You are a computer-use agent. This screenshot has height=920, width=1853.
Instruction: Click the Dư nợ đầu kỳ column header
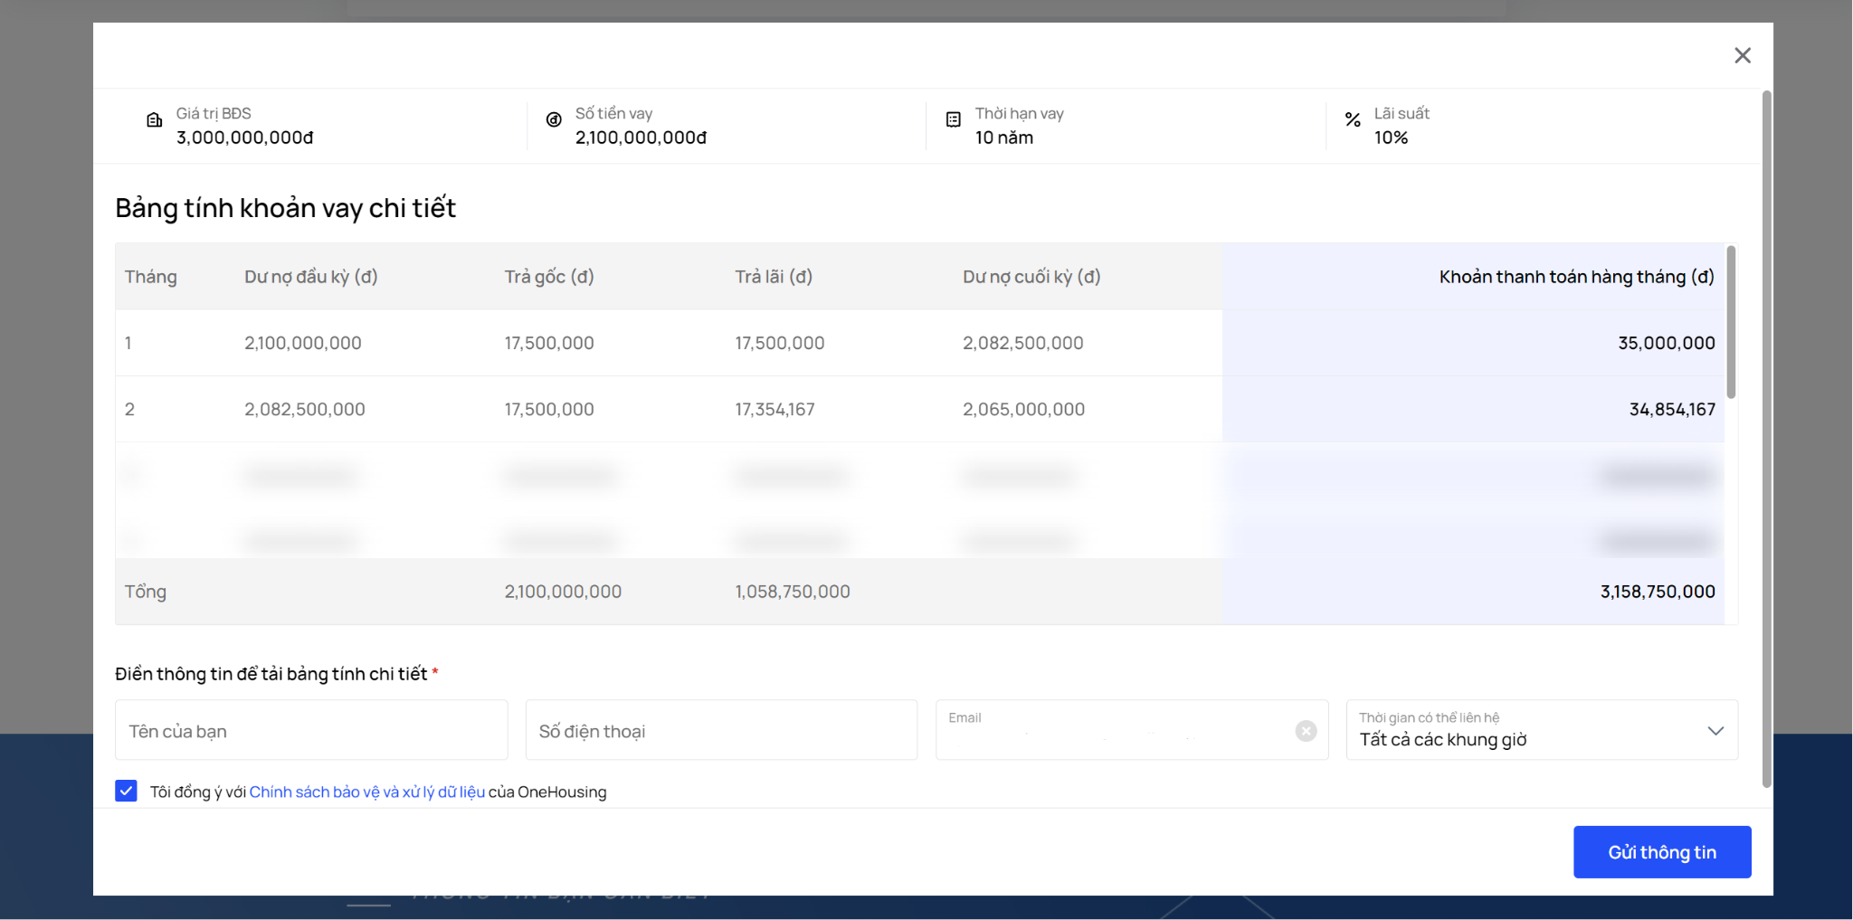coord(310,277)
